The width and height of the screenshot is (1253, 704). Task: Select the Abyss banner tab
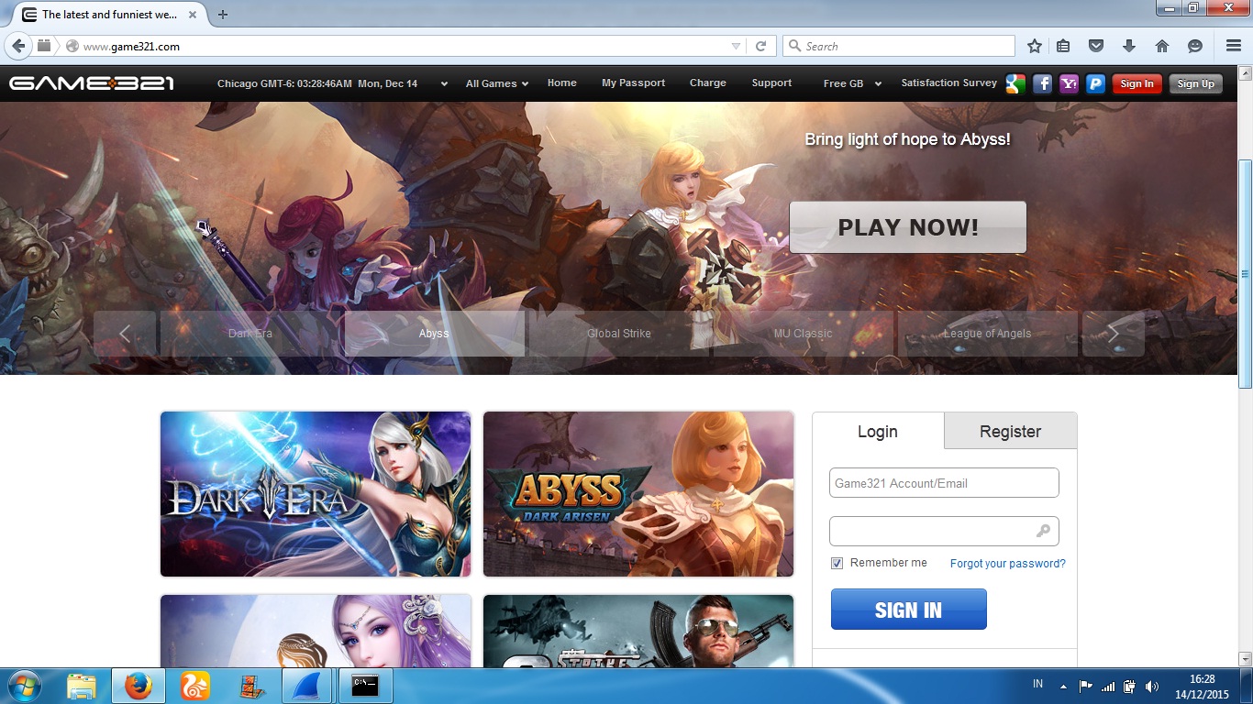pos(434,334)
